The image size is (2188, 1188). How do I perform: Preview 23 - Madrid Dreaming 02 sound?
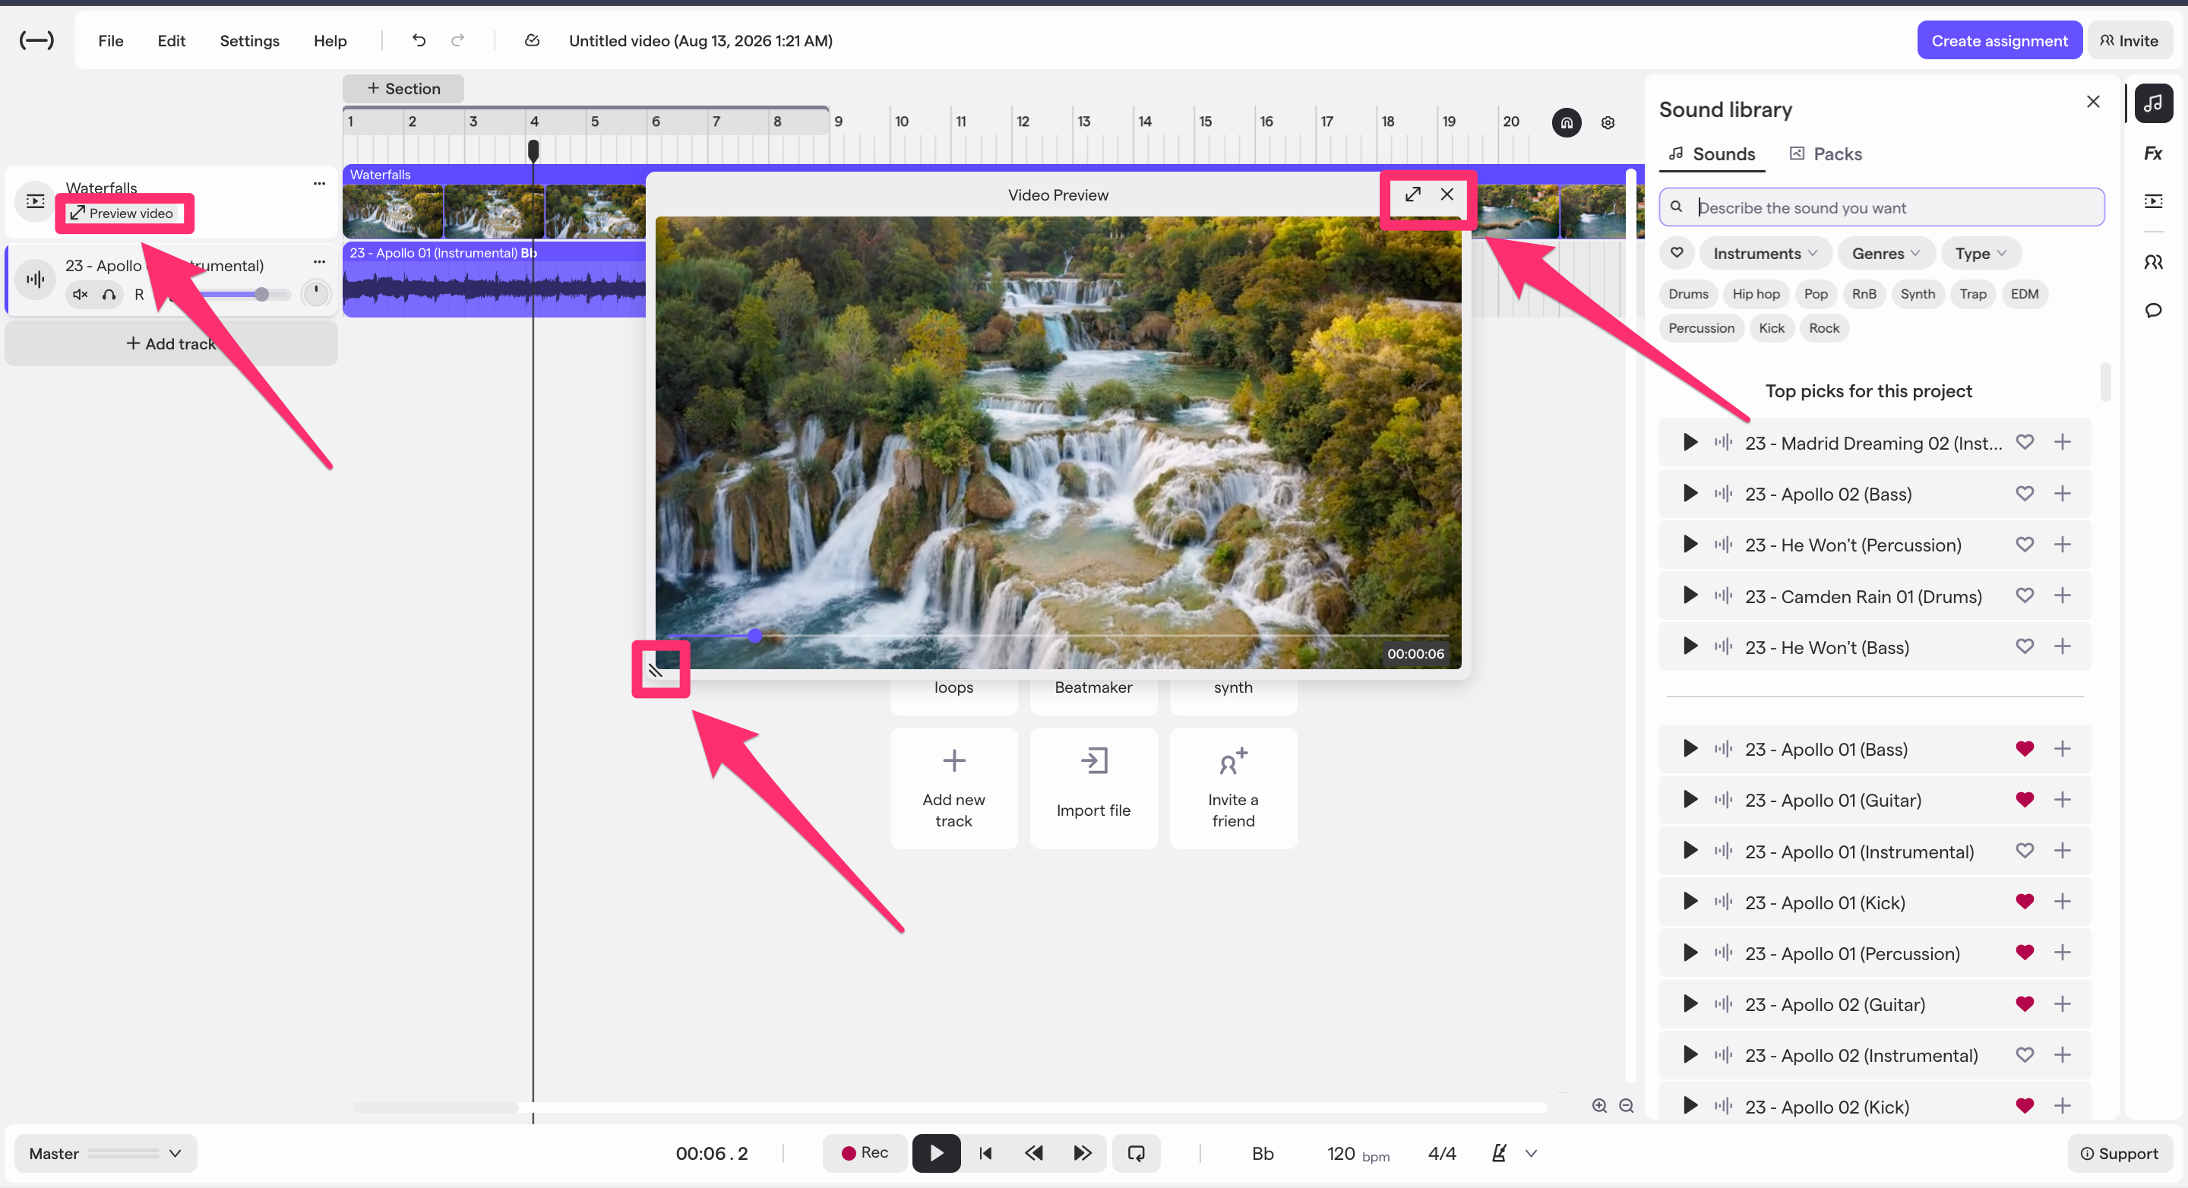[x=1690, y=441]
